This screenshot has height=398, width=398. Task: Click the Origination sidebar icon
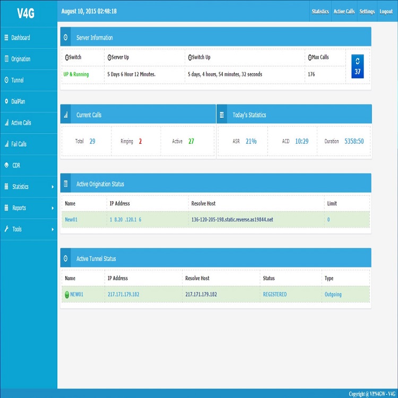pos(6,59)
